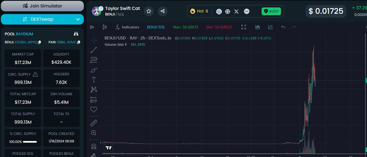This screenshot has width=367, height=157.
Task: Select the brush drawing tool
Action: (94, 70)
